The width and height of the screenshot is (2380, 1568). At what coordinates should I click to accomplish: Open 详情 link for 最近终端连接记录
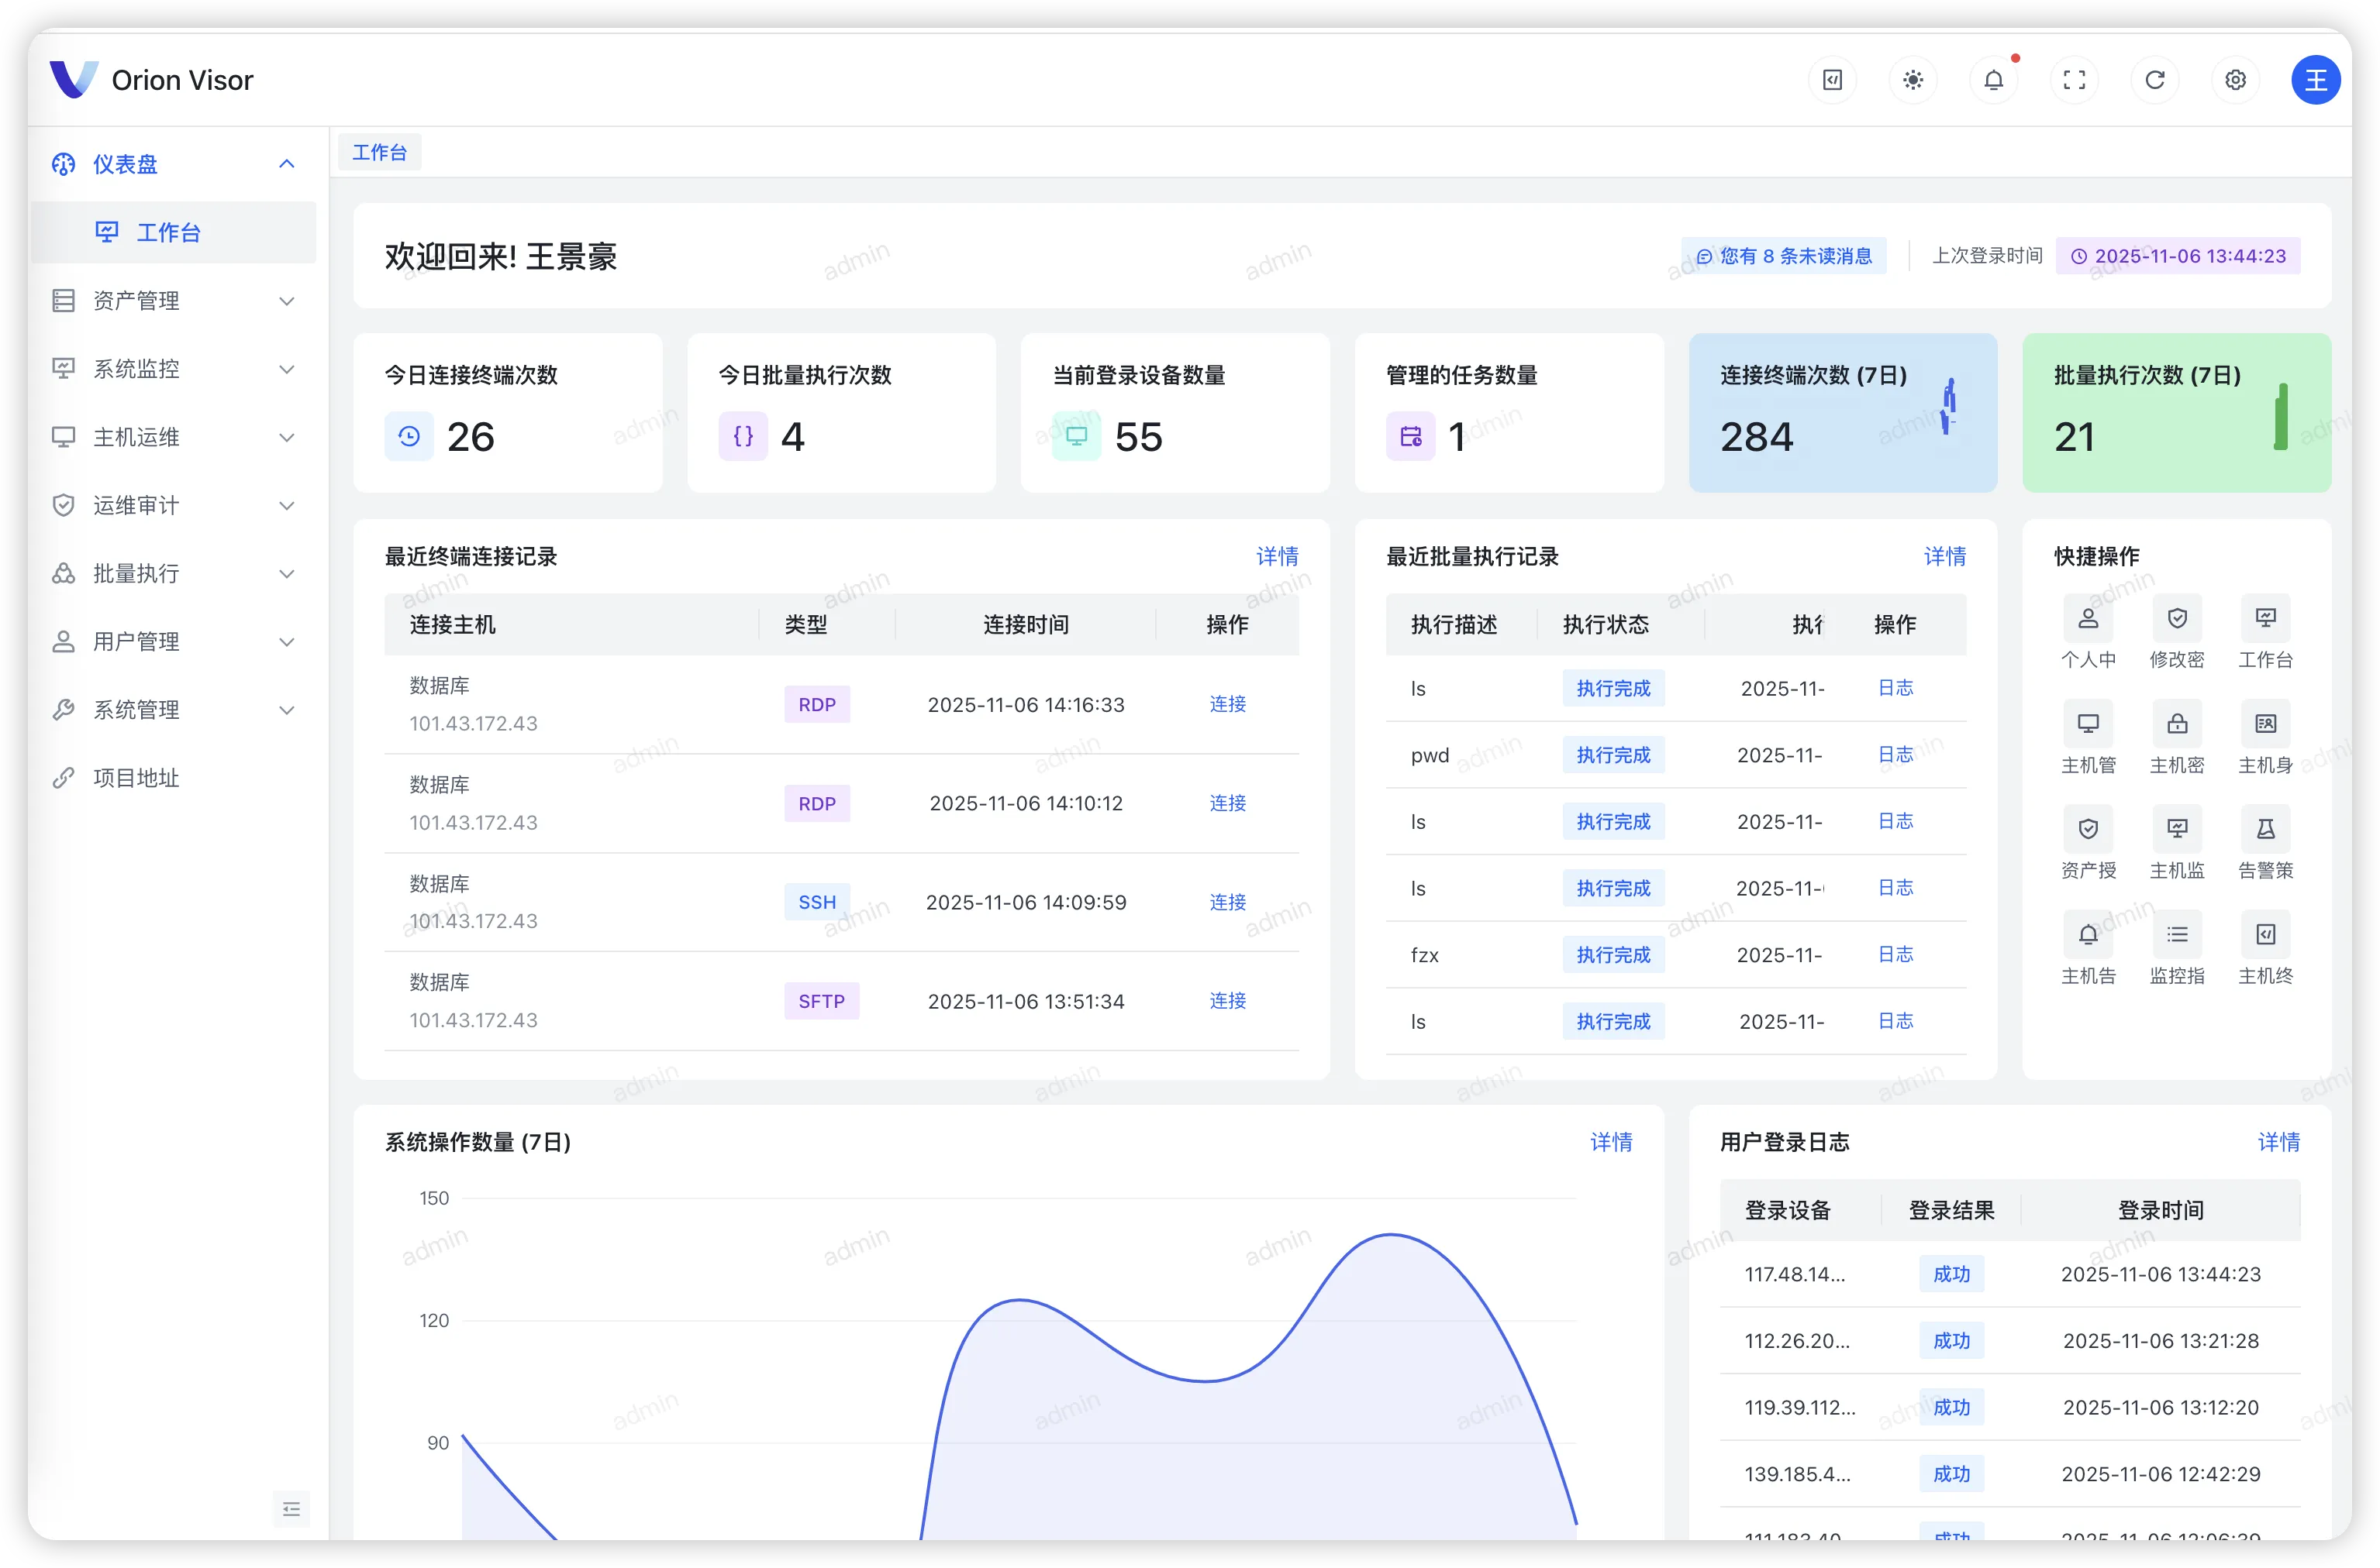click(1277, 556)
